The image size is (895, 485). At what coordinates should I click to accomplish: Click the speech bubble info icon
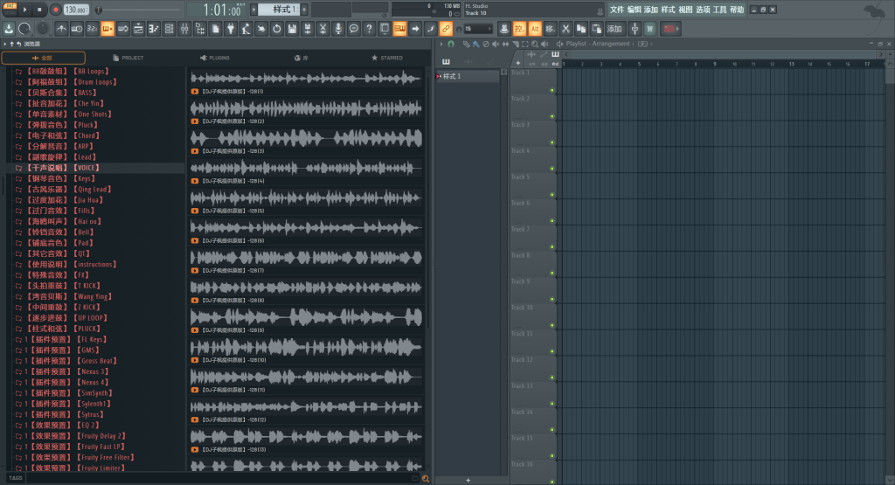point(354,29)
